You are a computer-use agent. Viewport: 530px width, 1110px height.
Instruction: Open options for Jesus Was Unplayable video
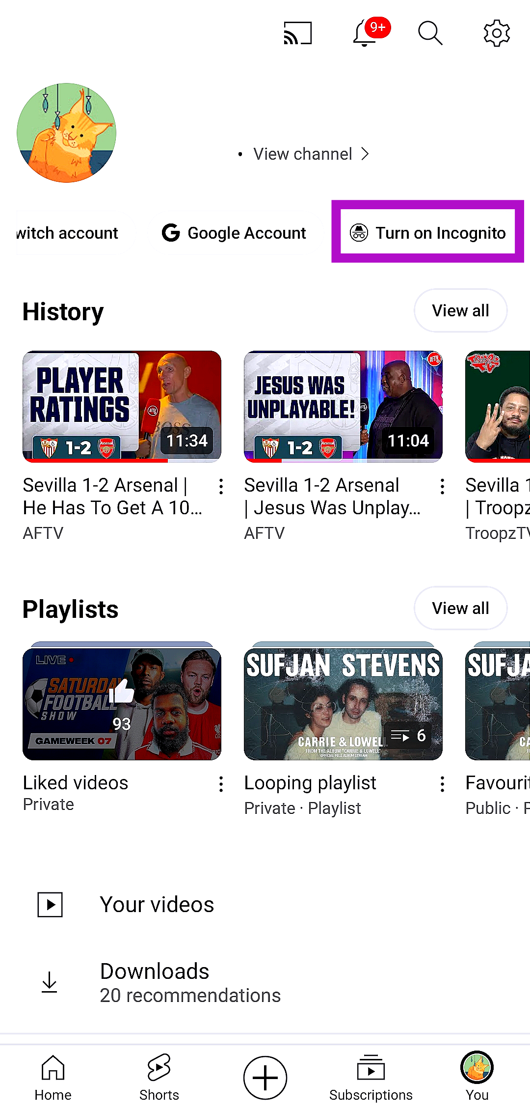coord(443,487)
